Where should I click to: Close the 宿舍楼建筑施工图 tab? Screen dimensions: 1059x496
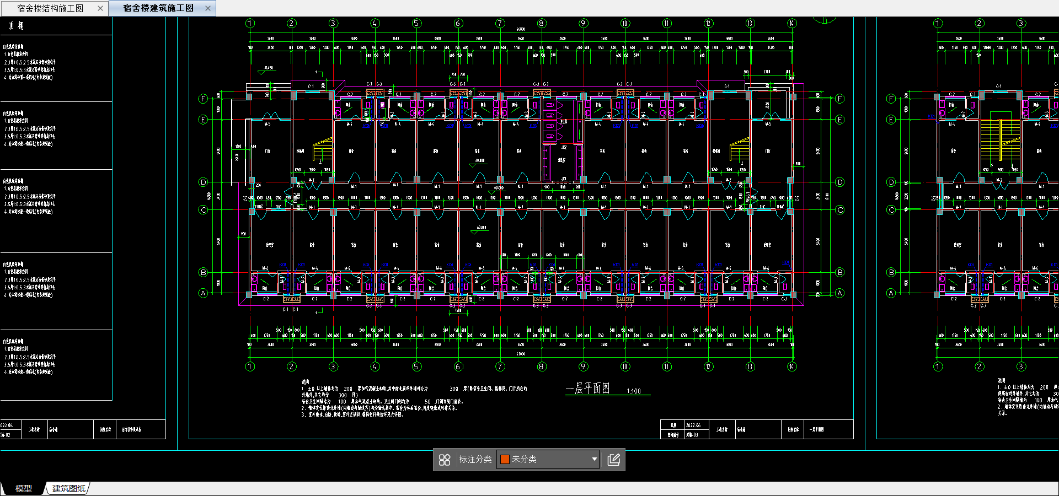click(208, 8)
